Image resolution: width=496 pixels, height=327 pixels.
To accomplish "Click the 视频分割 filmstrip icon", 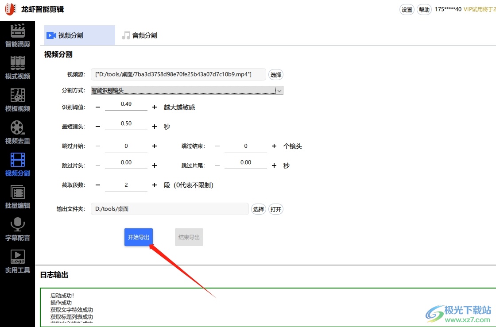I will pos(17,160).
